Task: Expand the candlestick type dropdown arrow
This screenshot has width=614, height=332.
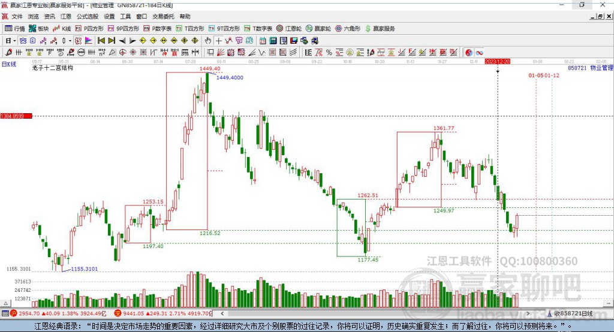Action: (70, 41)
